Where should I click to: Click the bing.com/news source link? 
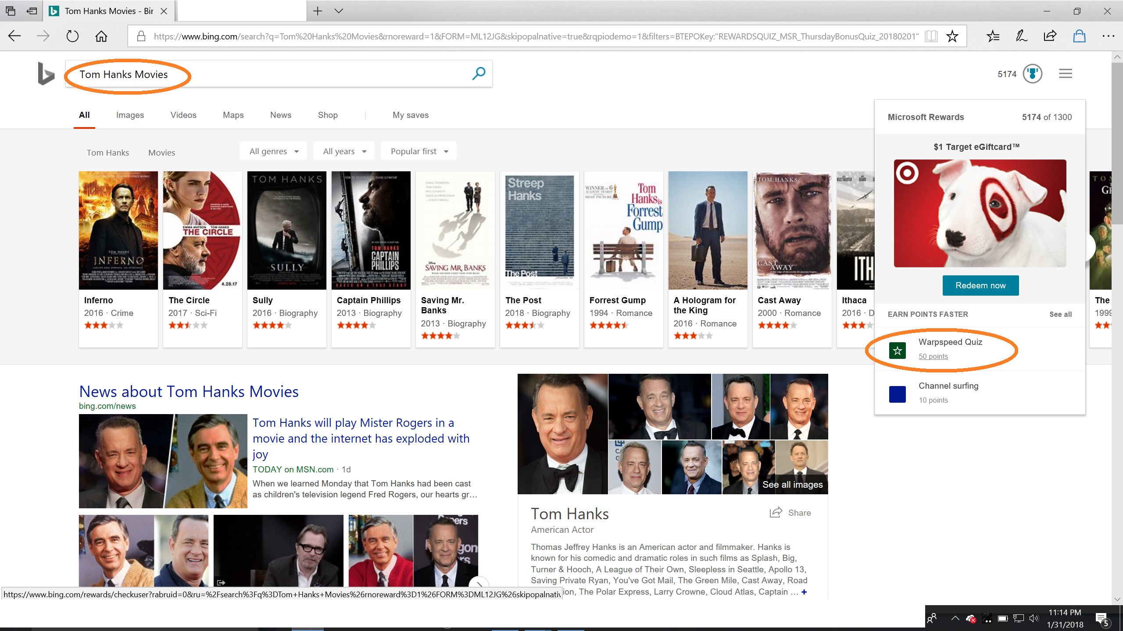107,406
